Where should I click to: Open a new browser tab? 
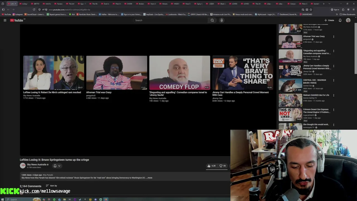pos(324,4)
